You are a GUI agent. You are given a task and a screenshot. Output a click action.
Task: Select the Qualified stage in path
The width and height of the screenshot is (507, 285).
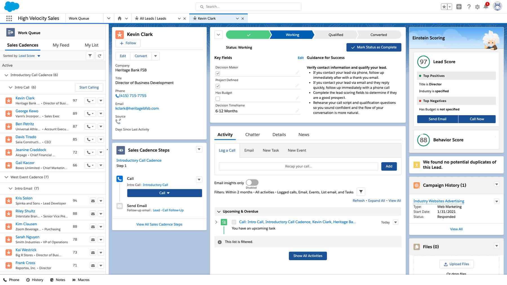[335, 35]
